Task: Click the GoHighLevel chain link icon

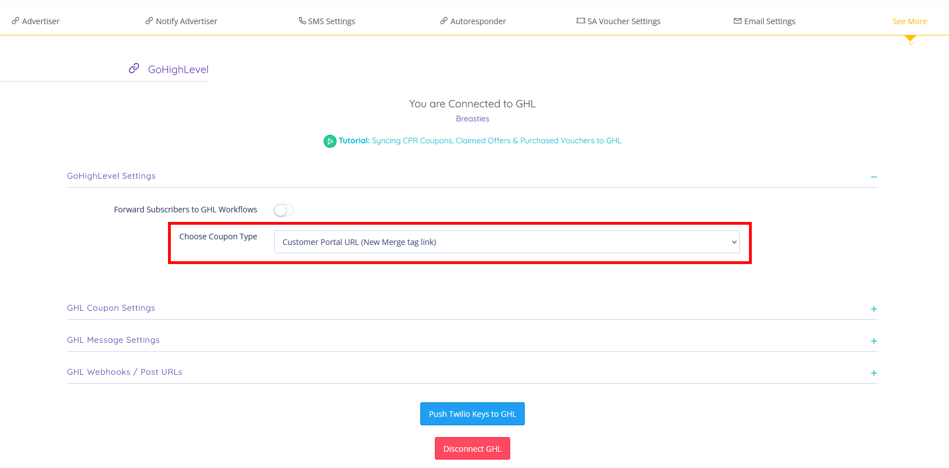Action: click(134, 69)
